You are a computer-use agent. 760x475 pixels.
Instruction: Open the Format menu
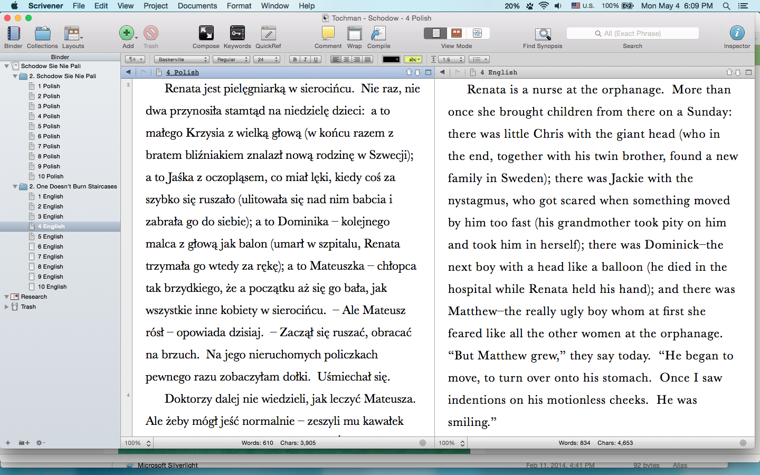click(239, 6)
